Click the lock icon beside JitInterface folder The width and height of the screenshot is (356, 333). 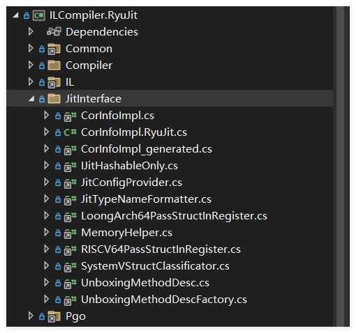[x=42, y=99]
